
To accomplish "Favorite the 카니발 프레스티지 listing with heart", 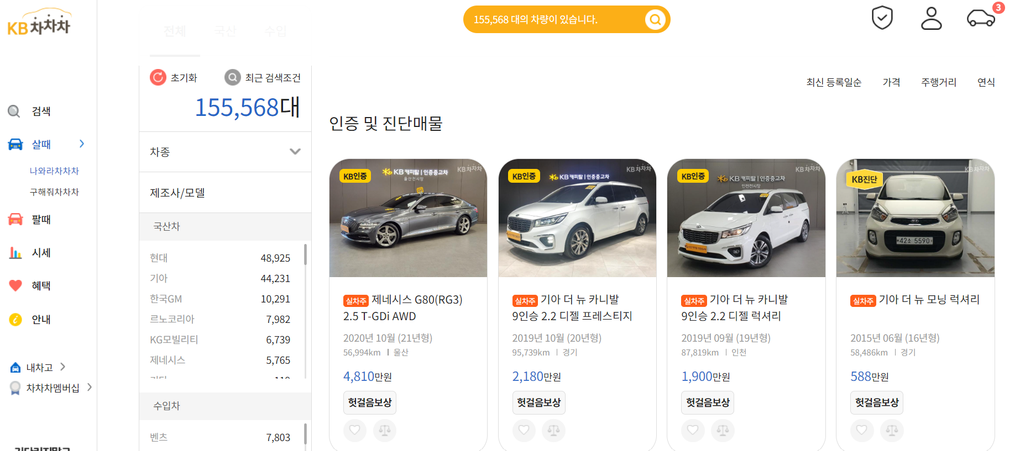I will coord(524,430).
